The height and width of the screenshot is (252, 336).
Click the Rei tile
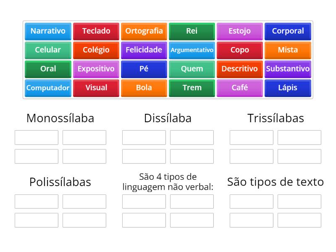(192, 31)
